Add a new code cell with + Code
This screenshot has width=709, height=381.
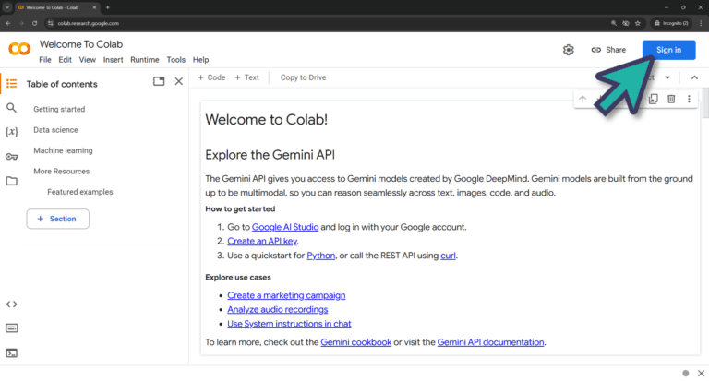[211, 77]
